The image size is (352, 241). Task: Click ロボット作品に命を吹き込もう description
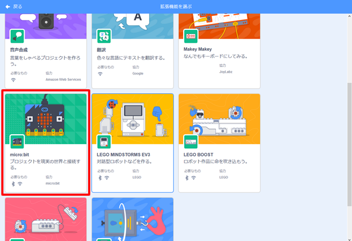tap(215, 162)
